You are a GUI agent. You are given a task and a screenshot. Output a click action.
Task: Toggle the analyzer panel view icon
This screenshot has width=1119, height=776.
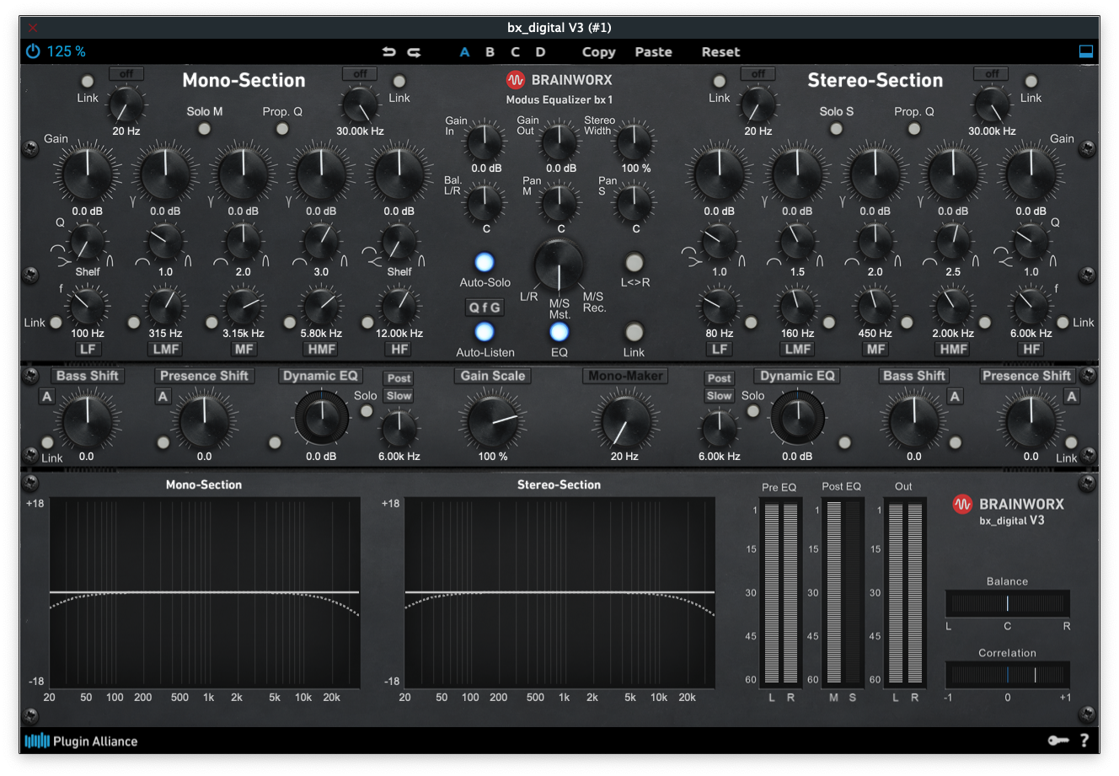[x=1086, y=51]
